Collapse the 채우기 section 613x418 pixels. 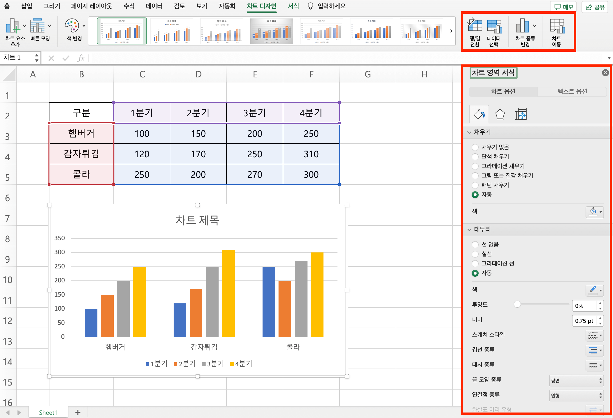click(x=469, y=132)
